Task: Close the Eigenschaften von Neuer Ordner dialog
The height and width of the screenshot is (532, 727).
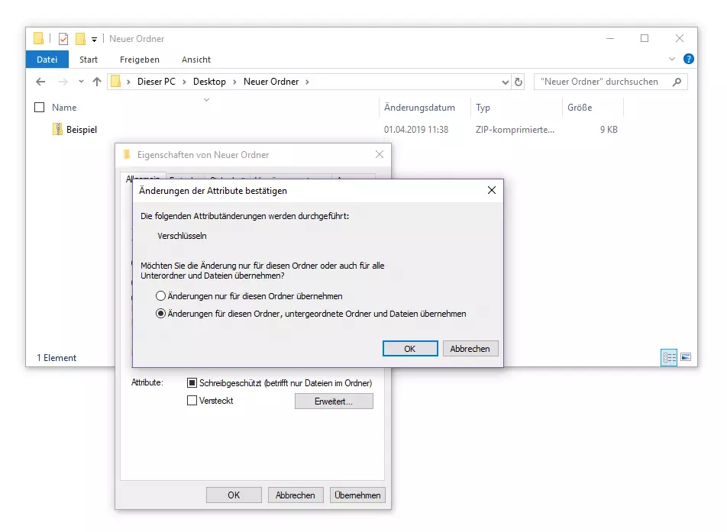Action: click(380, 154)
